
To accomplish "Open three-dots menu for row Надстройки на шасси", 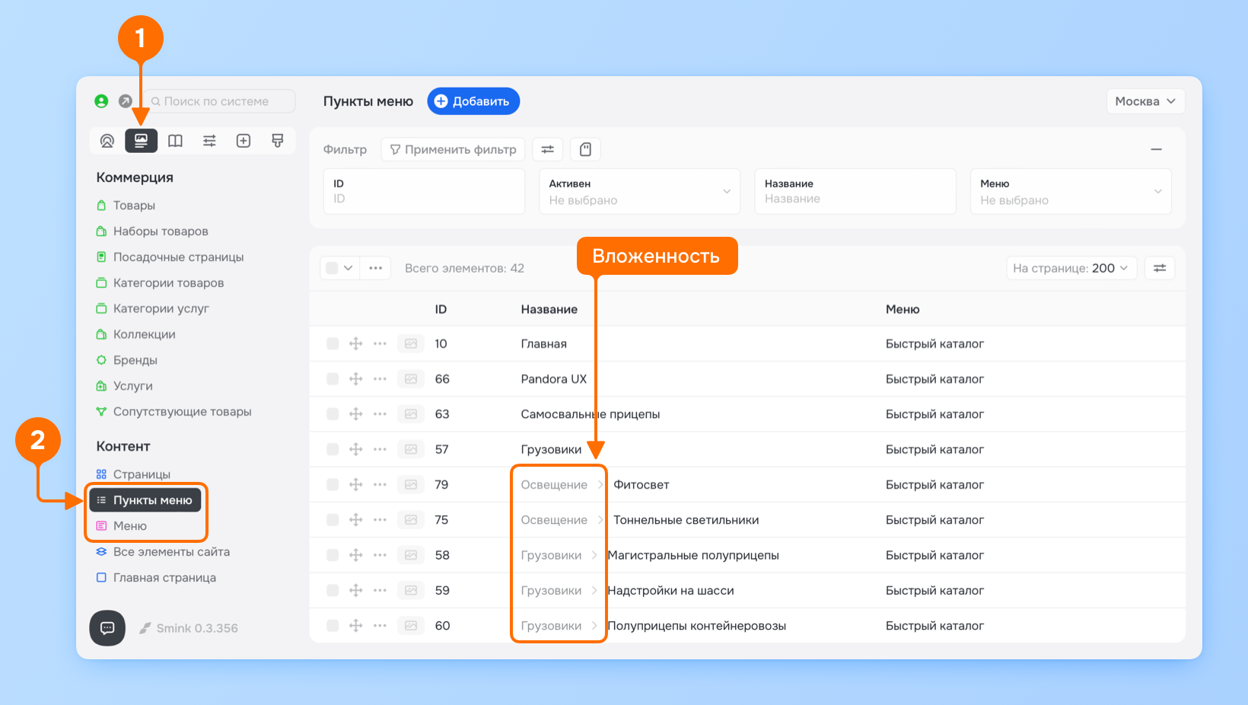I will point(380,590).
